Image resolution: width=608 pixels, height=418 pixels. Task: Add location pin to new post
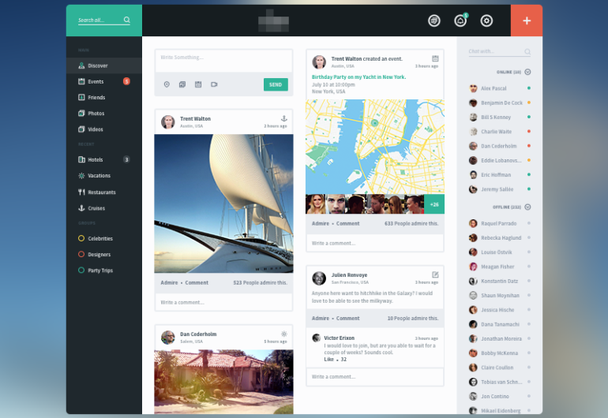tap(167, 84)
